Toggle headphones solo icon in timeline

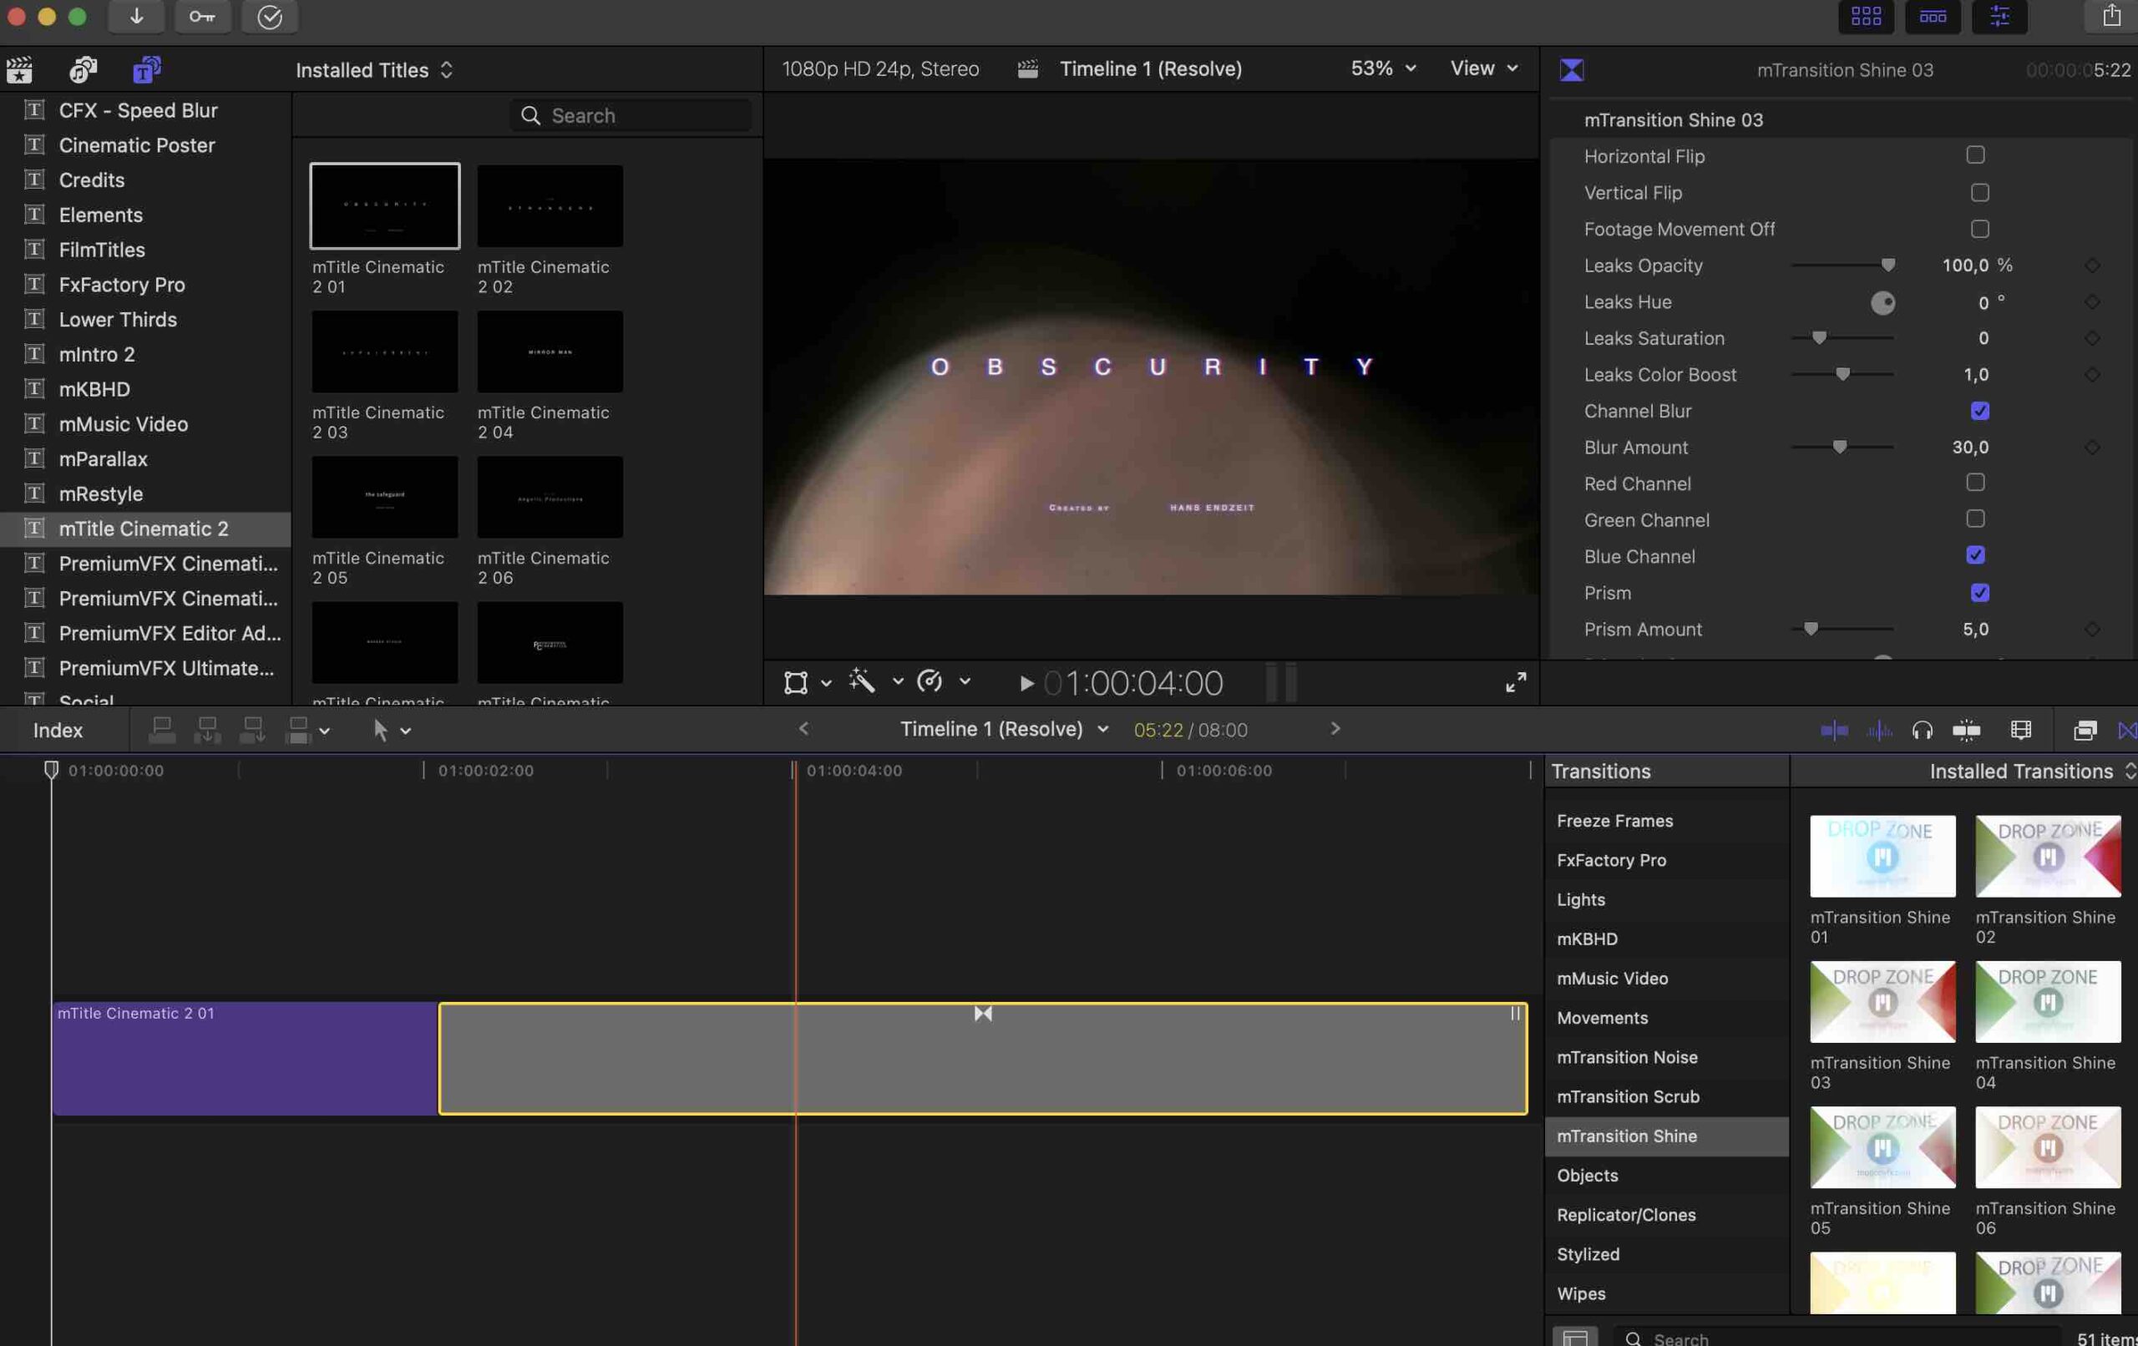tap(1923, 730)
